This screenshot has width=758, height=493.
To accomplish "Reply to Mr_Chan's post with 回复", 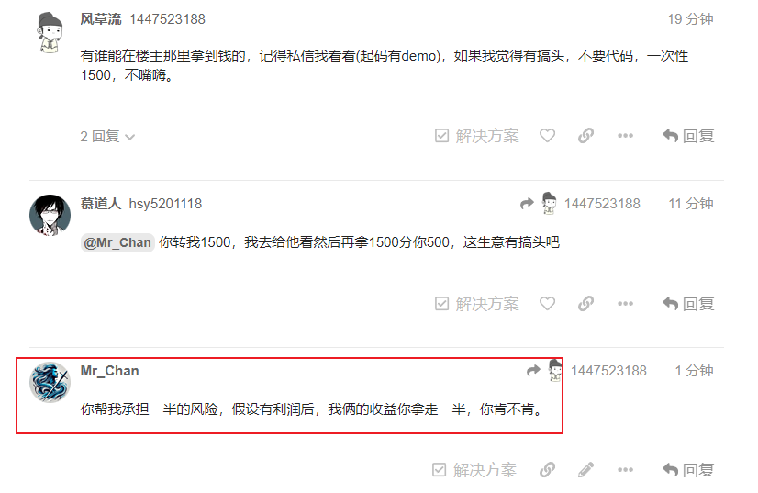I will pos(688,470).
